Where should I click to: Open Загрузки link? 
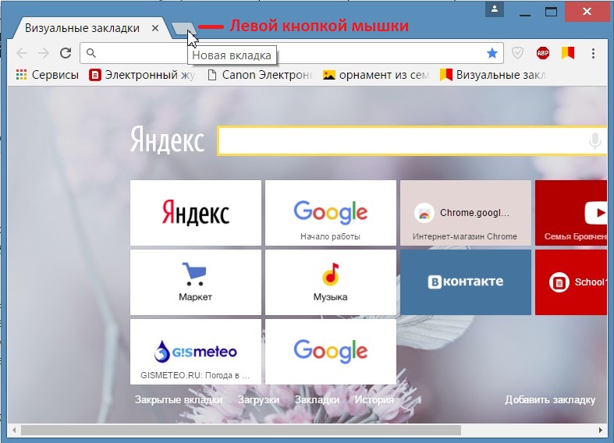258,399
